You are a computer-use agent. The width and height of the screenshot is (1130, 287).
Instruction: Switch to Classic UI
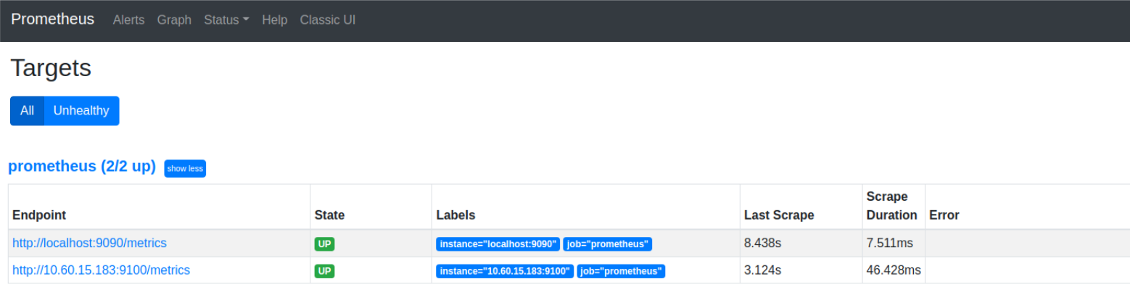click(x=328, y=20)
